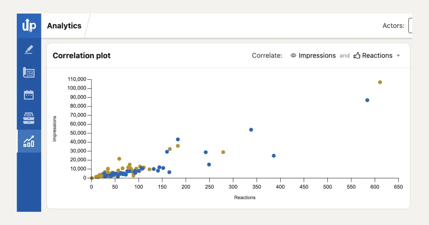Show the Impressions axis visibility option
The height and width of the screenshot is (225, 429).
[x=293, y=56]
